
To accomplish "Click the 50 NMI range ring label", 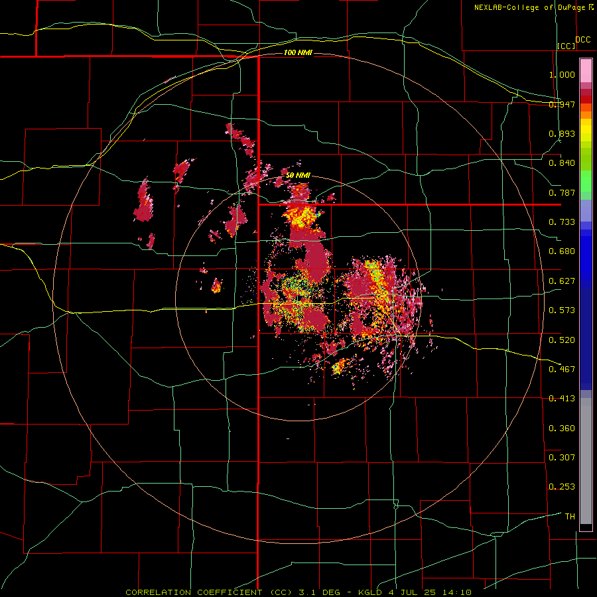I will tap(298, 176).
